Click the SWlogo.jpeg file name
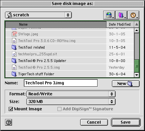The width and height of the screenshot is (145, 131). click(x=28, y=34)
